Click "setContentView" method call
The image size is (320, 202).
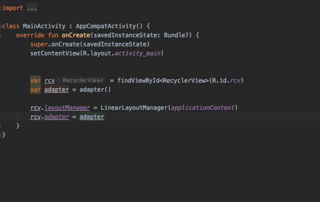pos(55,53)
